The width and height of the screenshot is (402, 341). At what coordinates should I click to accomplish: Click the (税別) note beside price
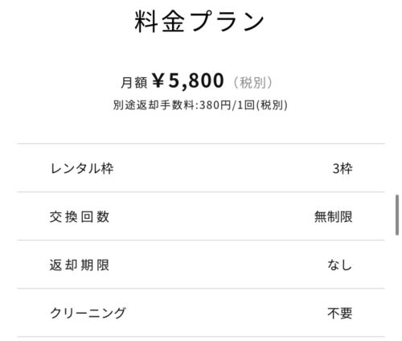253,82
